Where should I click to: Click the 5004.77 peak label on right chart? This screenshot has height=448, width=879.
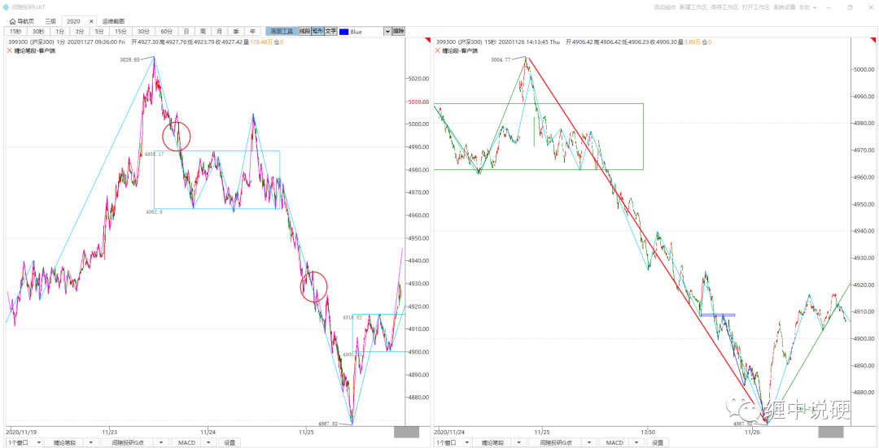pos(501,59)
